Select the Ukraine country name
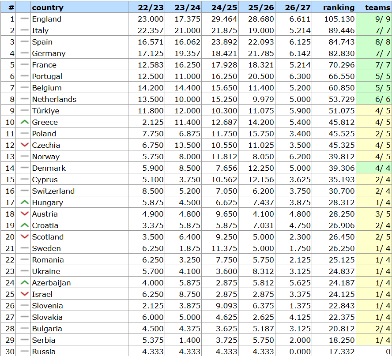This screenshot has width=392, height=356. tap(46, 271)
